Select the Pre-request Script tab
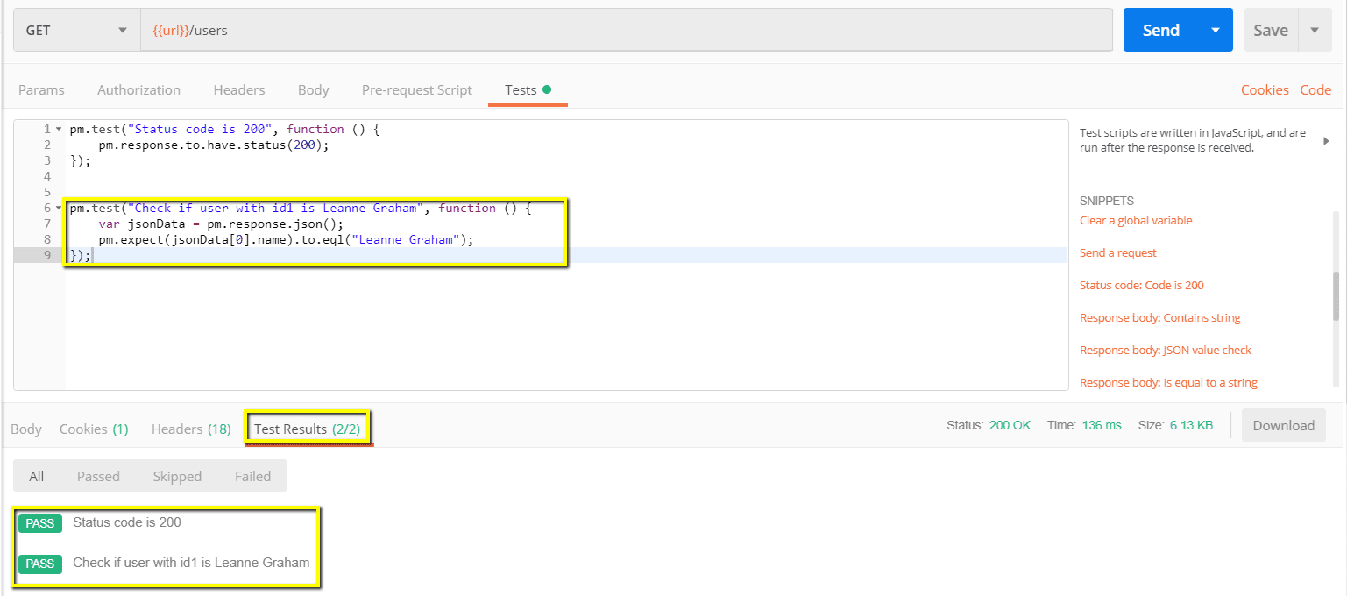The width and height of the screenshot is (1347, 596). pyautogui.click(x=416, y=90)
